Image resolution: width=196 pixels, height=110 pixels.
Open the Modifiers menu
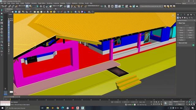28,3
